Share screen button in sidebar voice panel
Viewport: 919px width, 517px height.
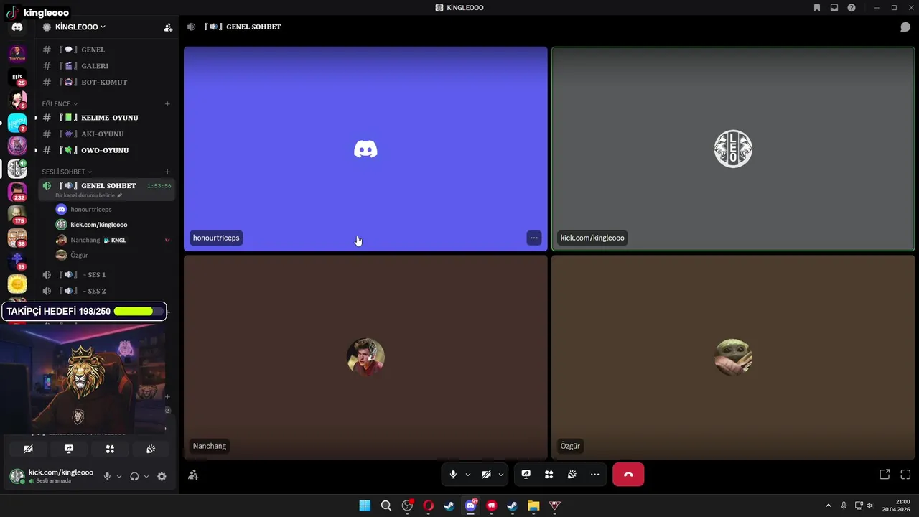(69, 449)
